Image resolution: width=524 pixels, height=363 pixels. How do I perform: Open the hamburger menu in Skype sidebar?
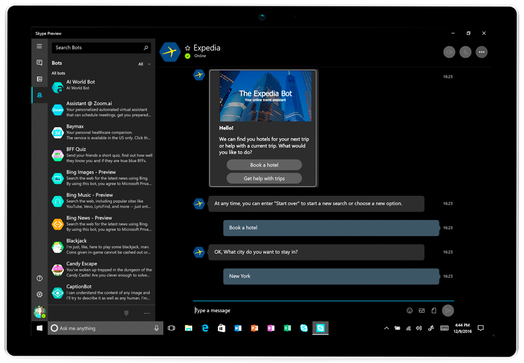pos(39,46)
